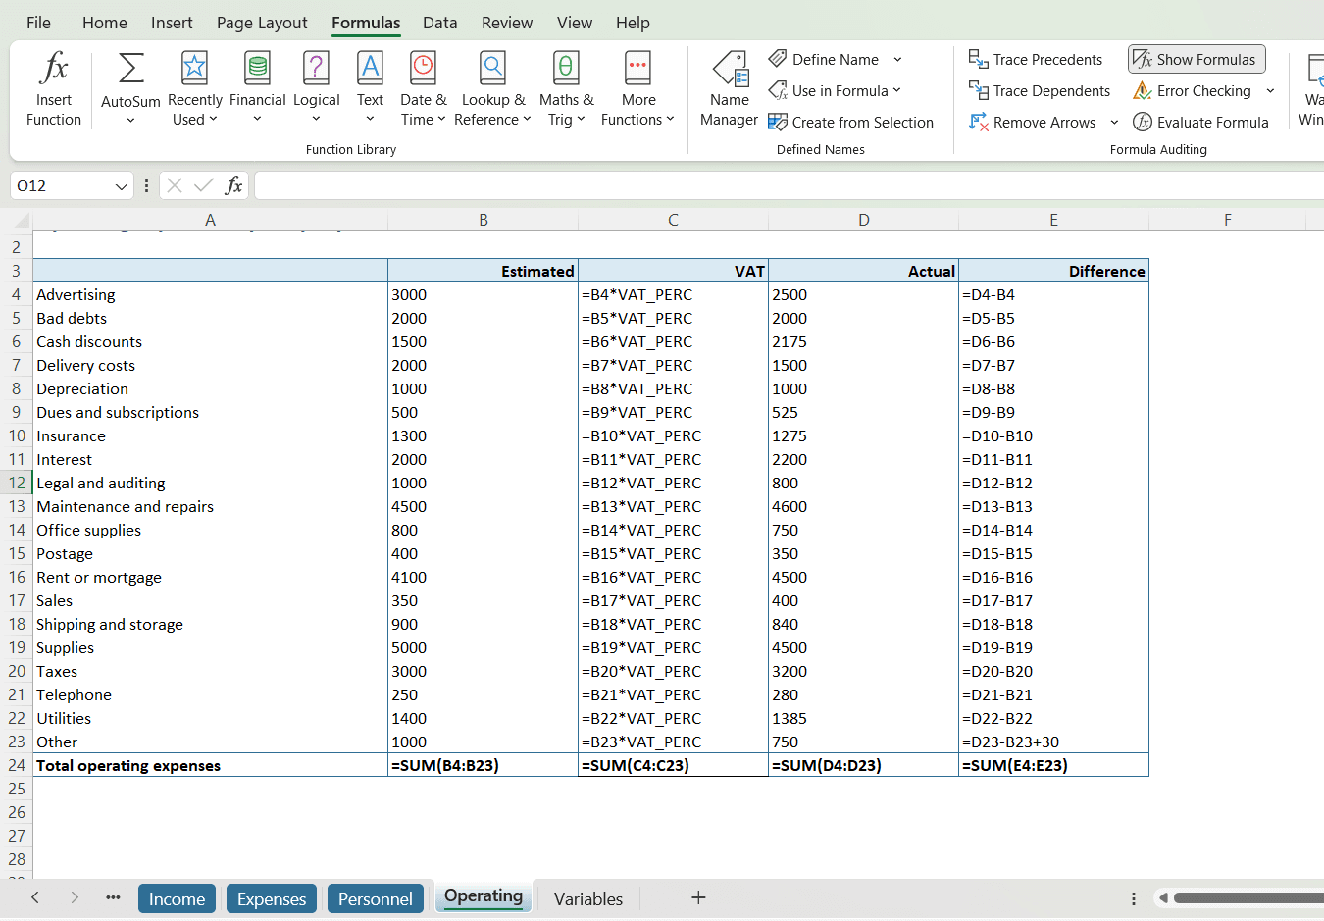Viewport: 1324px width, 921px height.
Task: Click the AutoSum sigma icon
Action: (130, 70)
